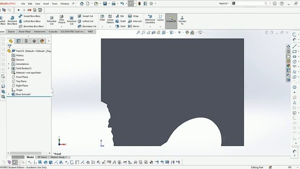
Task: Open the Curves tool
Action: (x=160, y=18)
